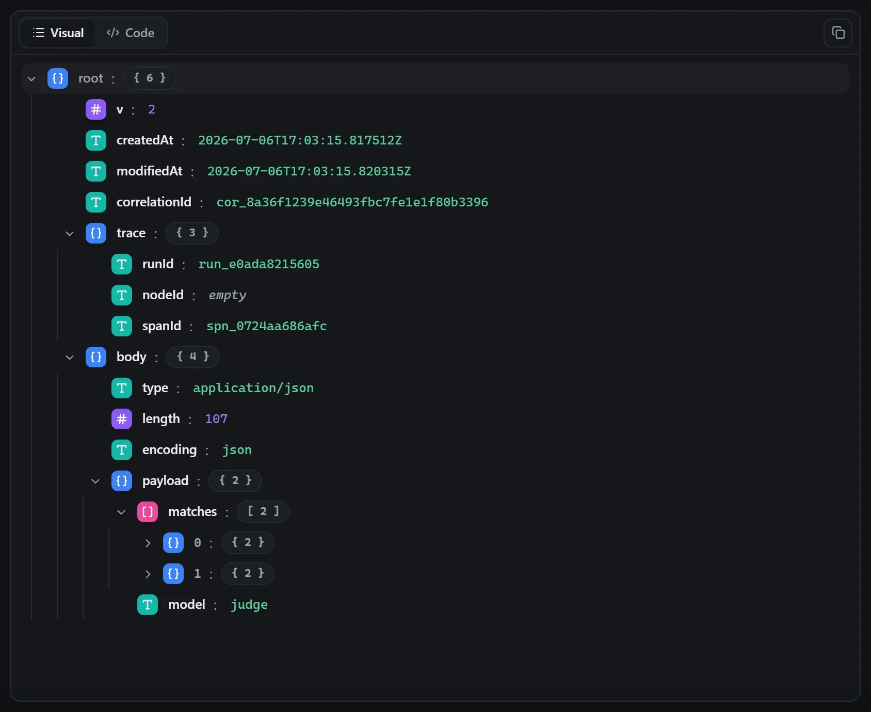
Task: Click the text icon beside modifiedAt
Action: 96,171
